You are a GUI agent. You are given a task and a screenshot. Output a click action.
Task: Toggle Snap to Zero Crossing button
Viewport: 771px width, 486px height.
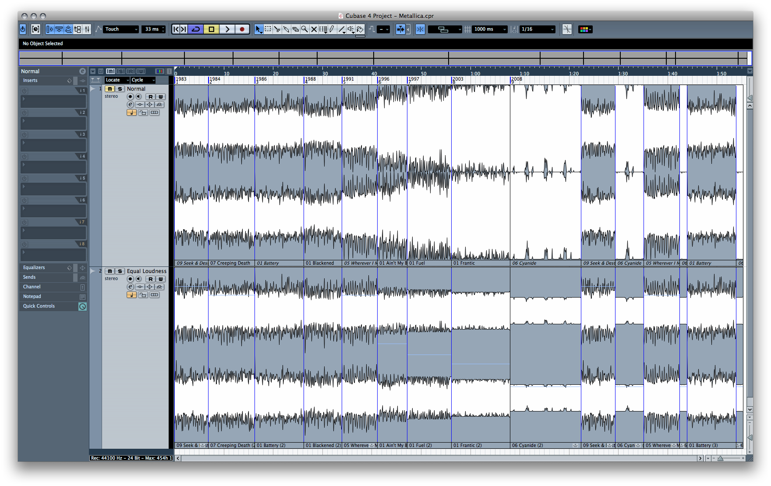coord(567,29)
